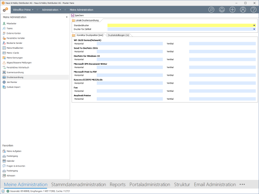Viewport: 259px width, 194px height.
Task: Open Job Monitor in sidebar list
Action: click(x=12, y=82)
